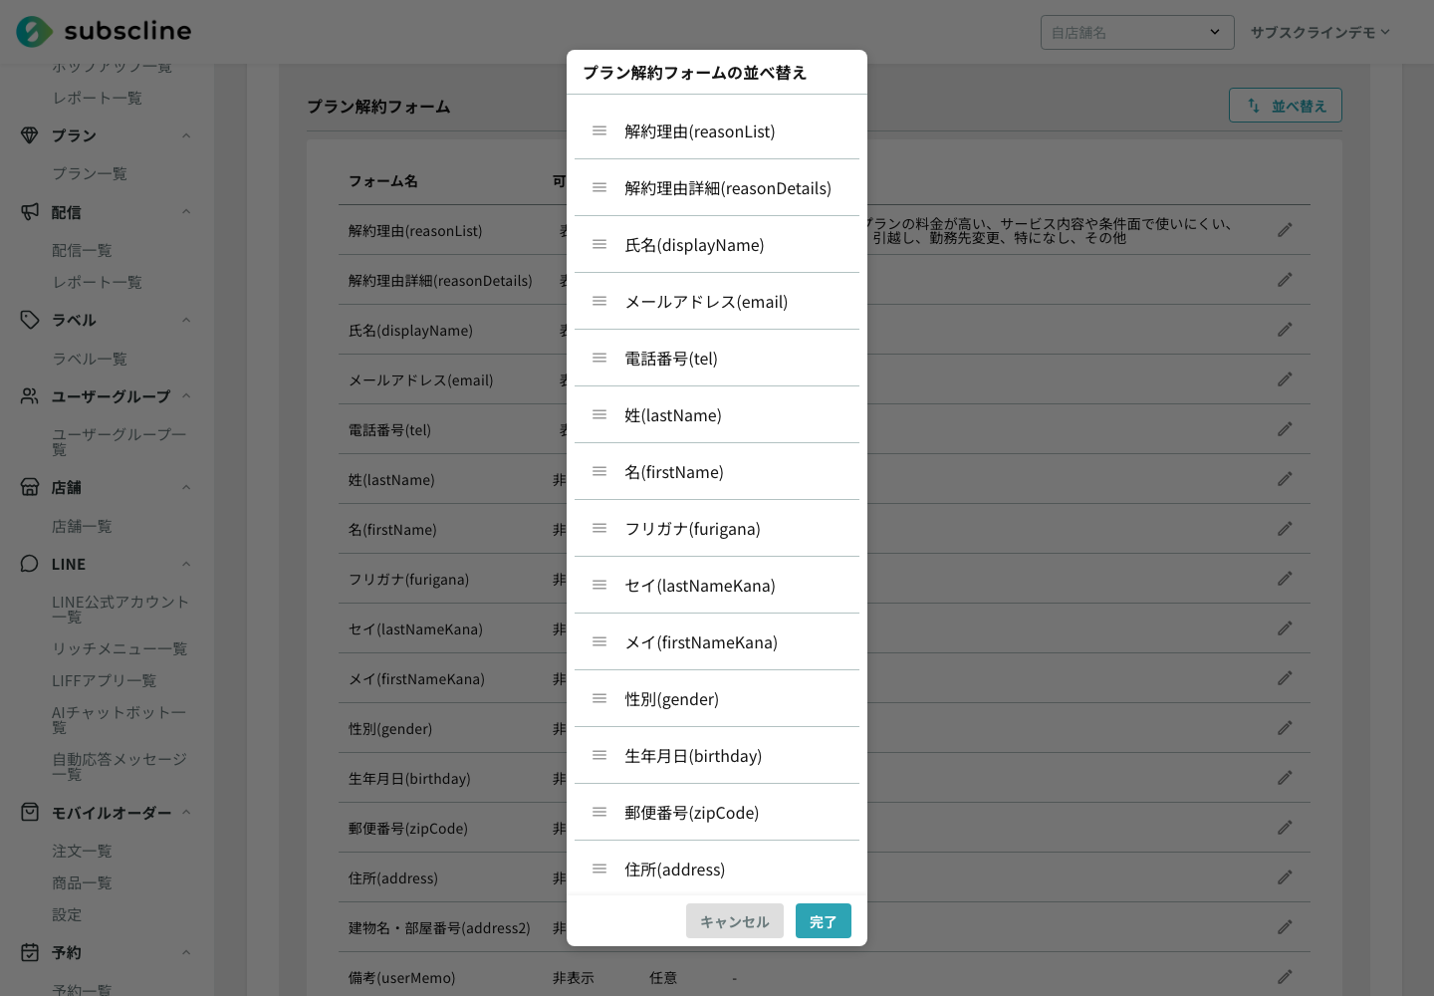The image size is (1434, 996).
Task: Click ラベル tag icon in sidebar
Action: (x=30, y=320)
